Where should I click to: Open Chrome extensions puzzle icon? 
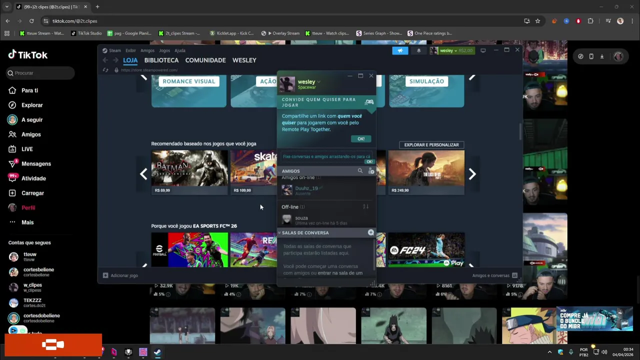[x=590, y=21]
